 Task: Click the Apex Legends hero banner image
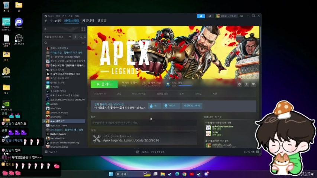pyautogui.click(x=174, y=52)
